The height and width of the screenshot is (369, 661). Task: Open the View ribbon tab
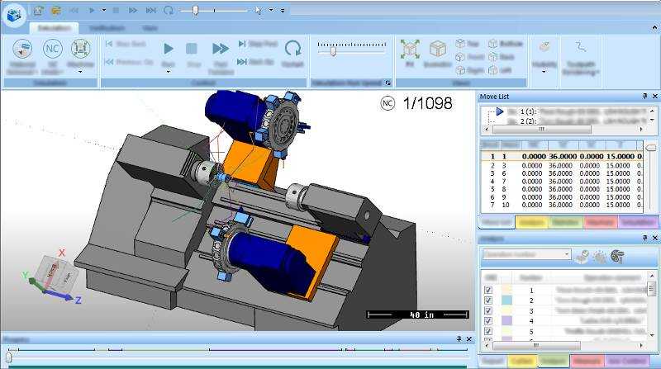pos(150,27)
